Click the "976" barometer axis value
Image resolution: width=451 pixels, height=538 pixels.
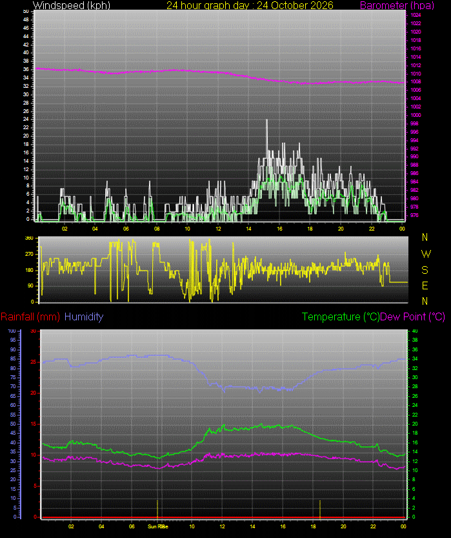coord(414,216)
